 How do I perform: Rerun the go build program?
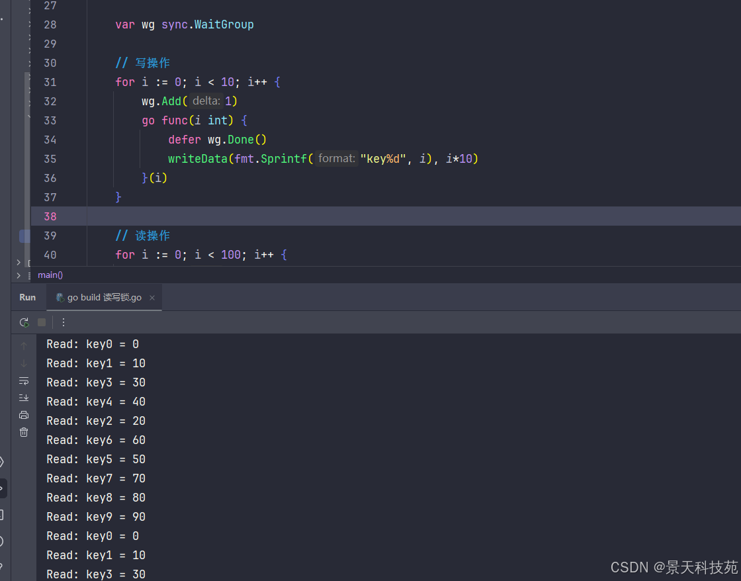click(24, 322)
